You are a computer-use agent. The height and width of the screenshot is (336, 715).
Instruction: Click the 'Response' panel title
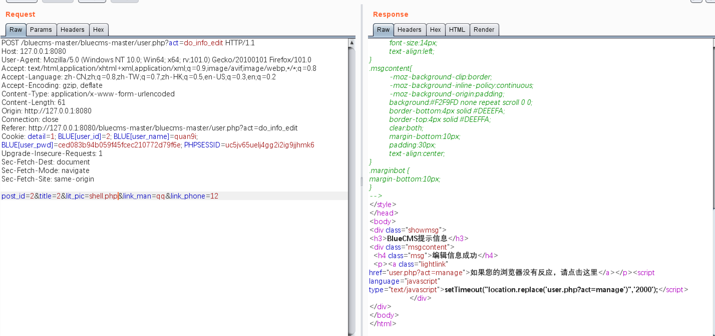click(x=391, y=14)
